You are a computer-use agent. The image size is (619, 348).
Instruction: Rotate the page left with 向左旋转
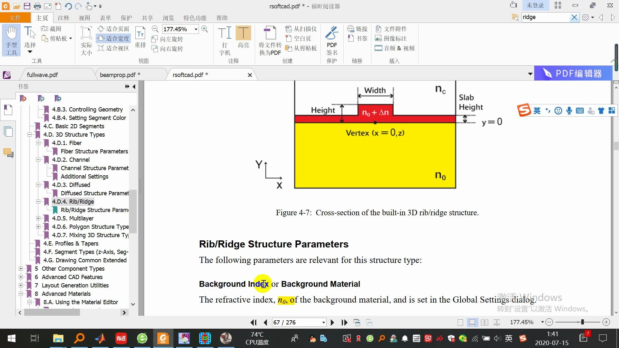coord(167,39)
